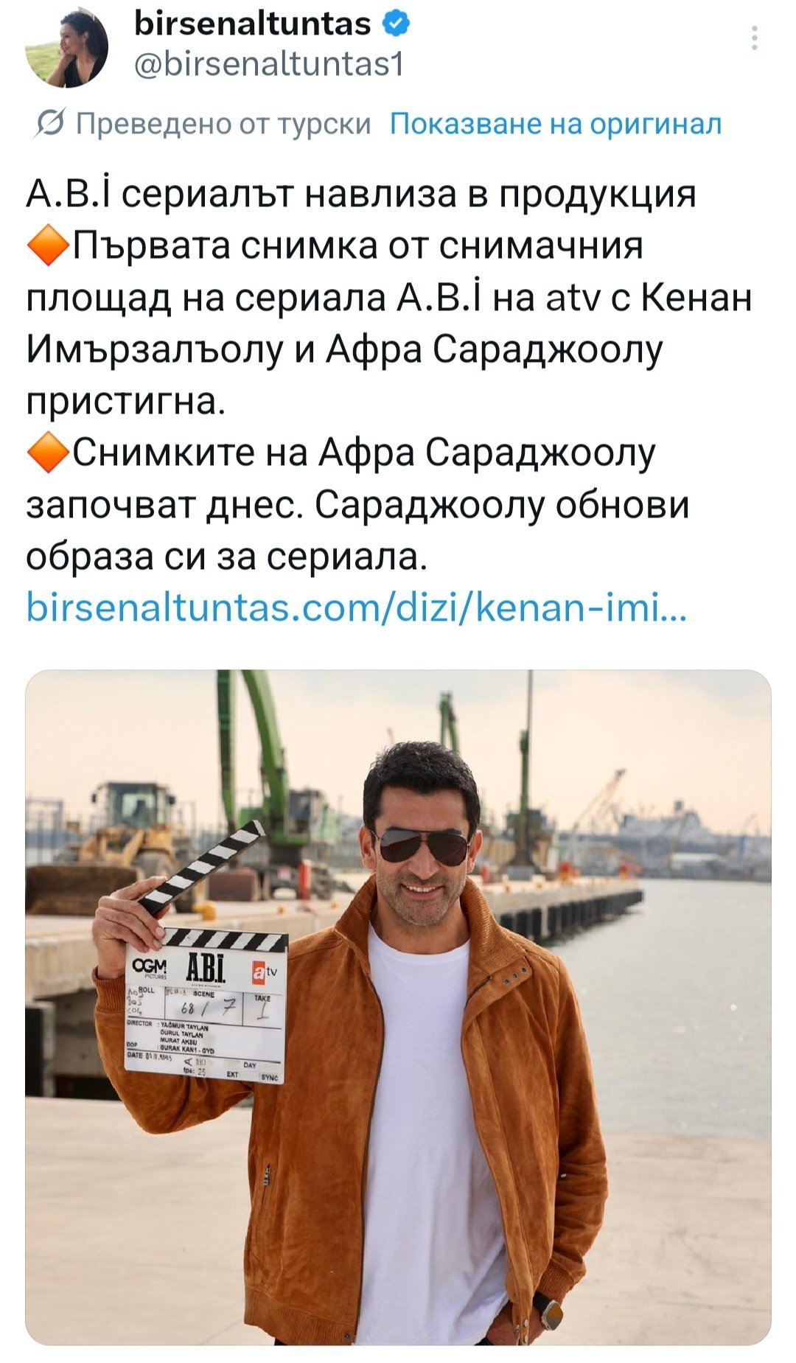Open birsenaltuntas profile avatar photo
Image resolution: width=796 pixels, height=1363 pixels.
(x=67, y=48)
